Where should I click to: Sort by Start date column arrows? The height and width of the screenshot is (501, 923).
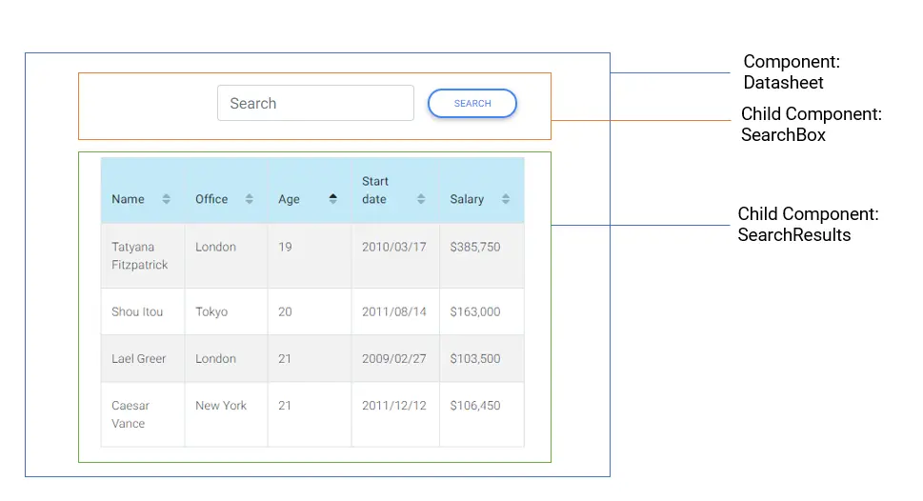tap(421, 199)
